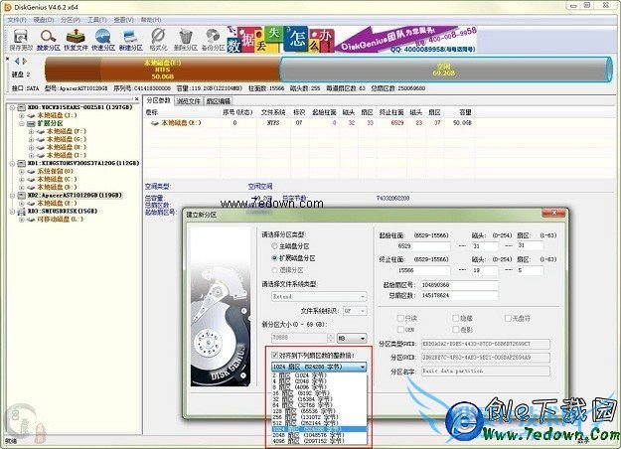
Task: Open the MB size unit dropdown
Action: click(x=352, y=338)
